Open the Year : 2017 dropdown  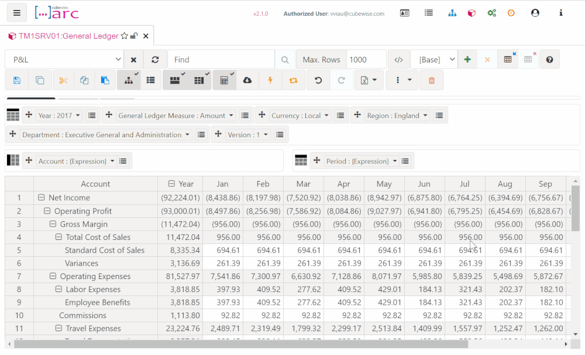(59, 116)
